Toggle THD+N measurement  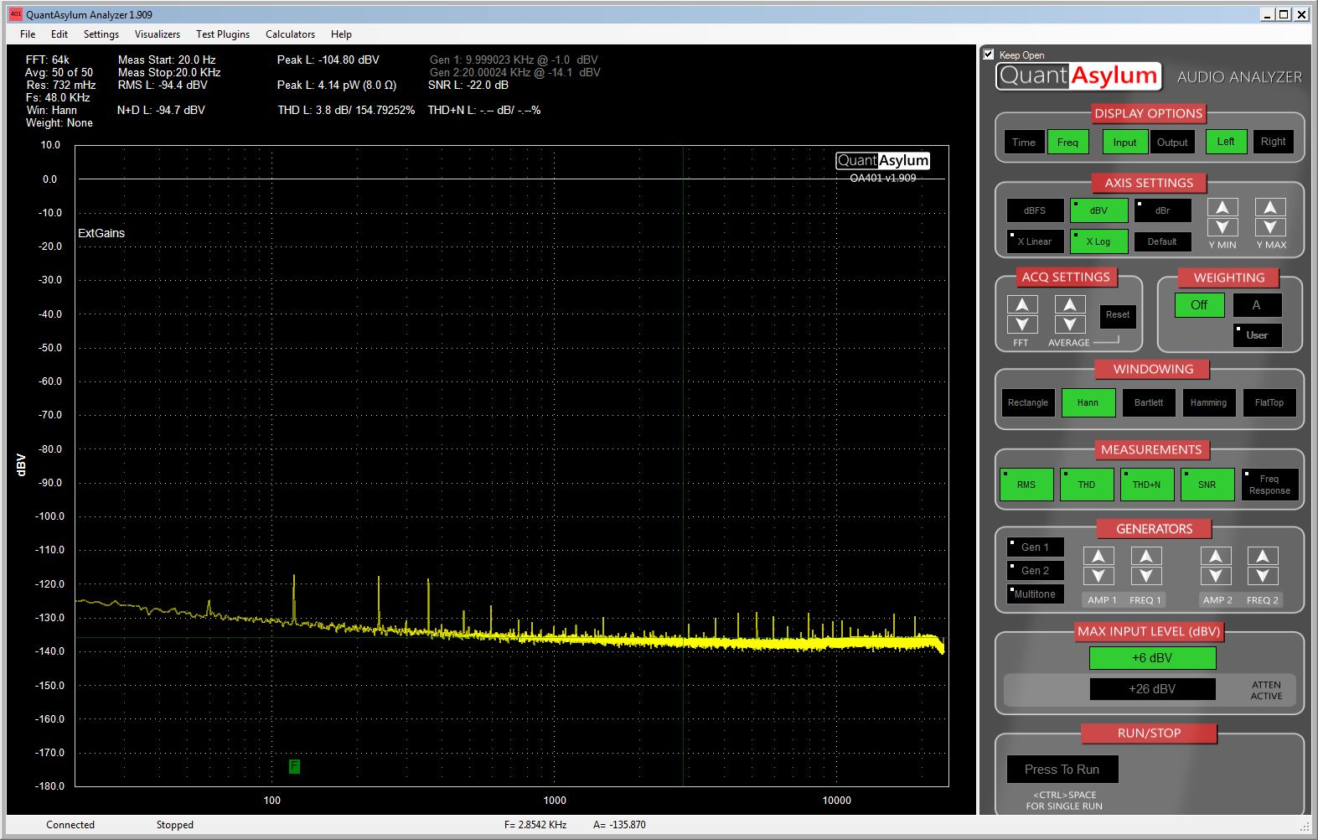click(x=1147, y=485)
